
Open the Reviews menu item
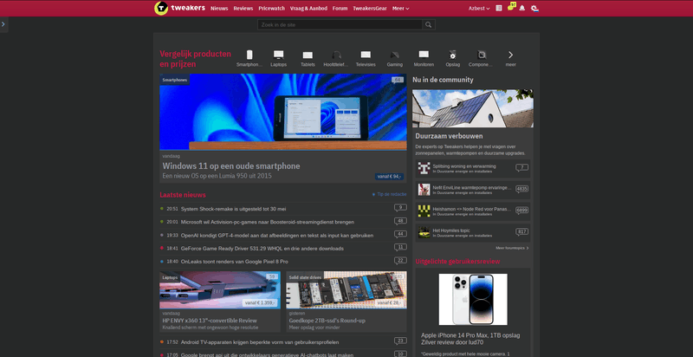coord(243,9)
